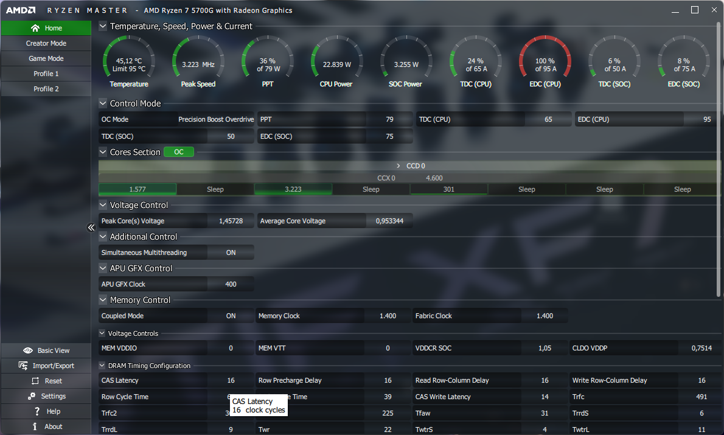Click the Help question mark icon
The height and width of the screenshot is (435, 724).
37,411
